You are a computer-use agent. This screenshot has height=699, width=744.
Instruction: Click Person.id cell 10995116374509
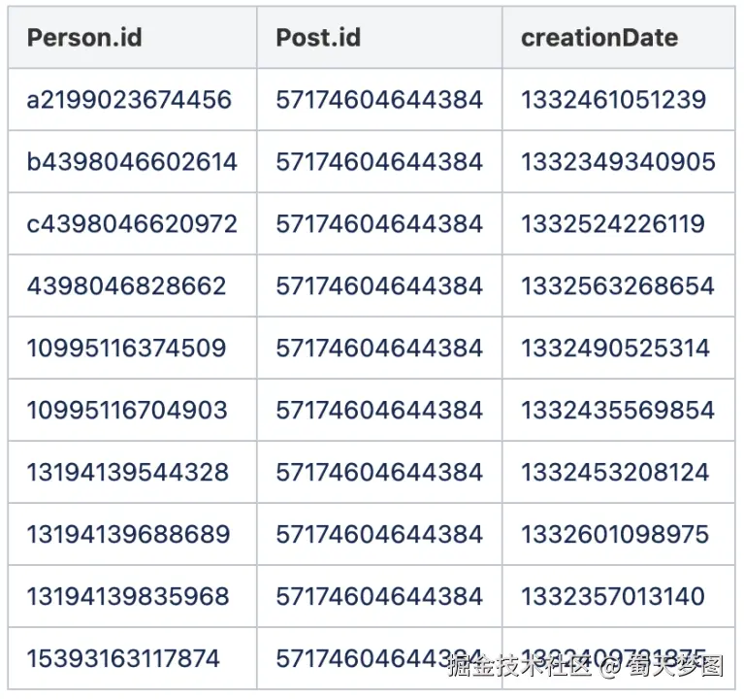point(126,349)
